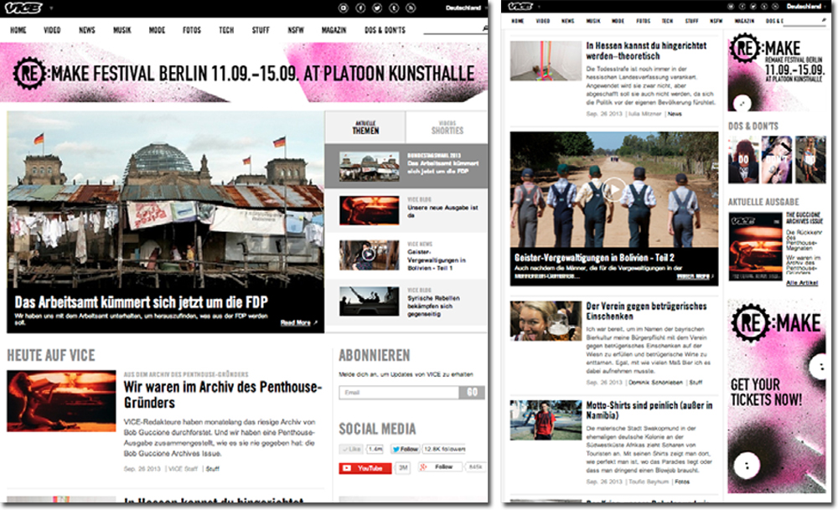Select VIDEO in left window navigation
Viewport: 838px width, 510px height.
tap(52, 30)
